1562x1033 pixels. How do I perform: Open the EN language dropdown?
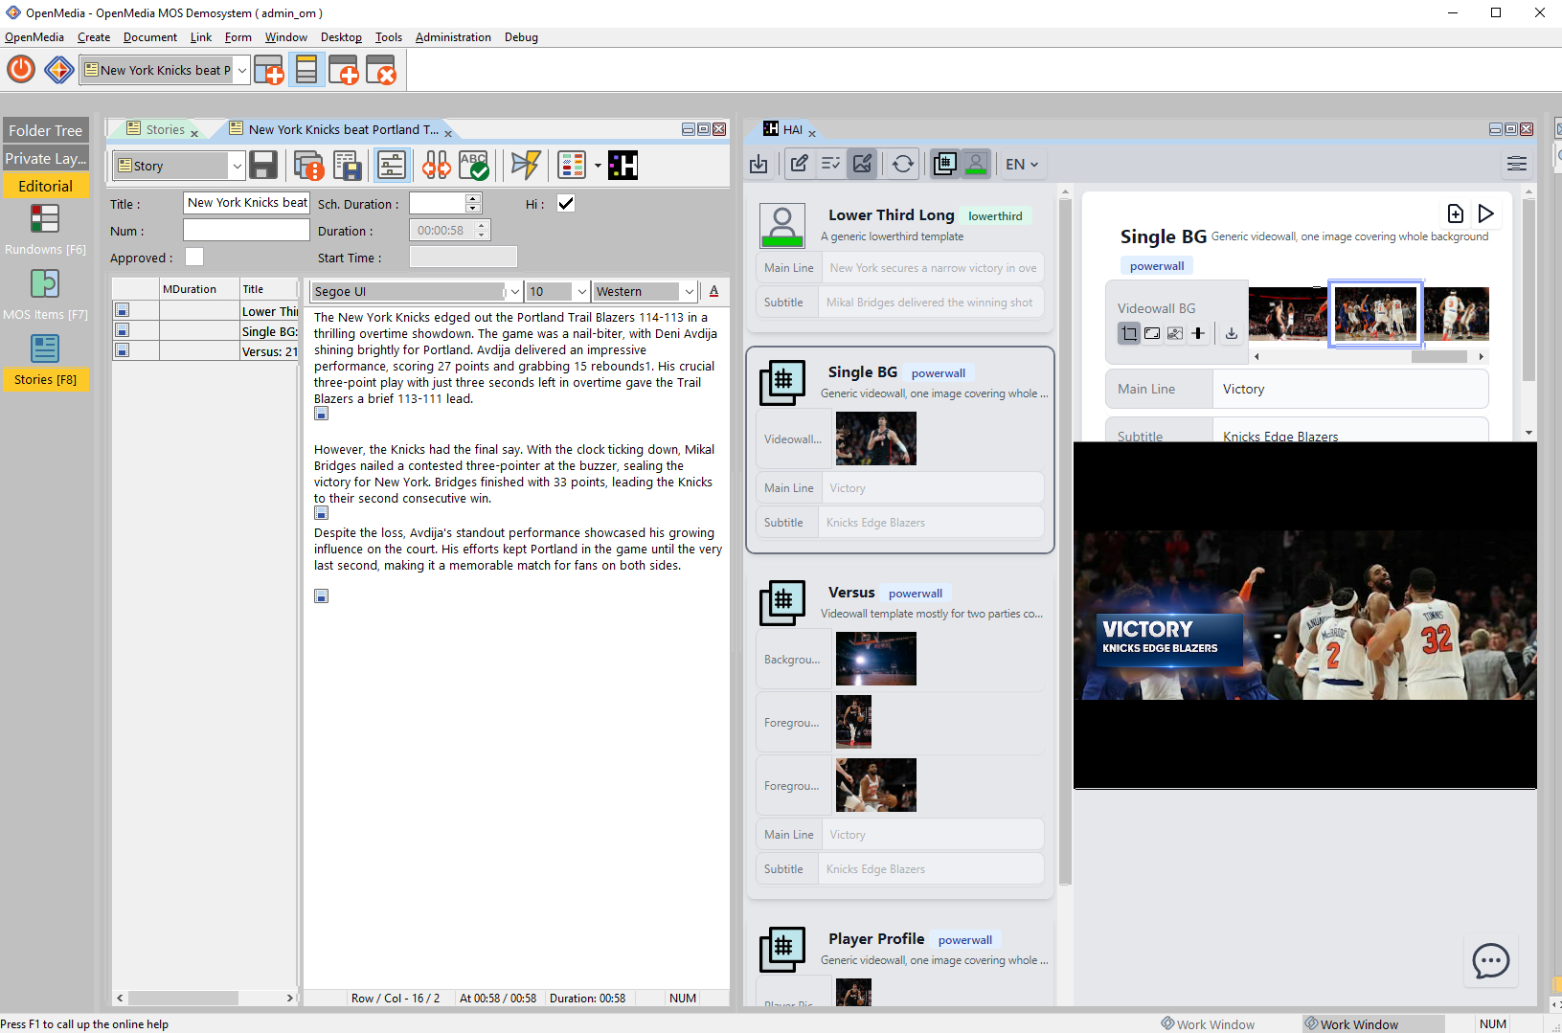click(x=1022, y=164)
